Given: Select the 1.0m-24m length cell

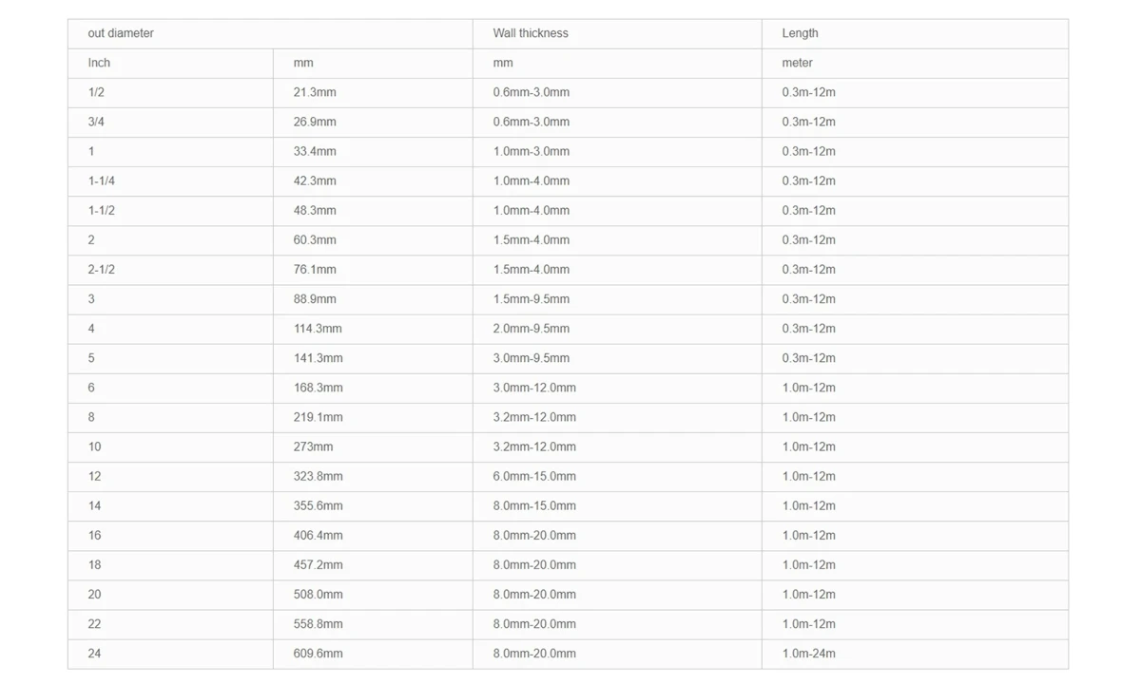Looking at the screenshot, I should (x=915, y=654).
